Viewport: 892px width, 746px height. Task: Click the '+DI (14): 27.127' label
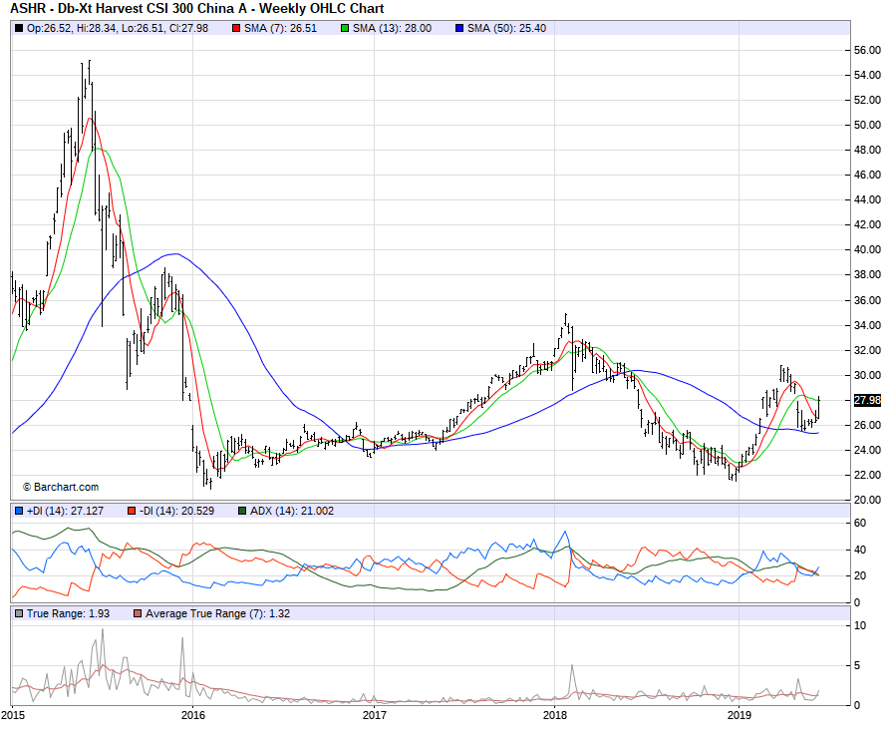point(66,511)
